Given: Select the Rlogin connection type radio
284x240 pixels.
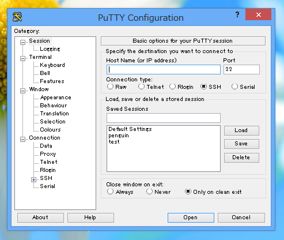Looking at the screenshot, I should (172, 87).
